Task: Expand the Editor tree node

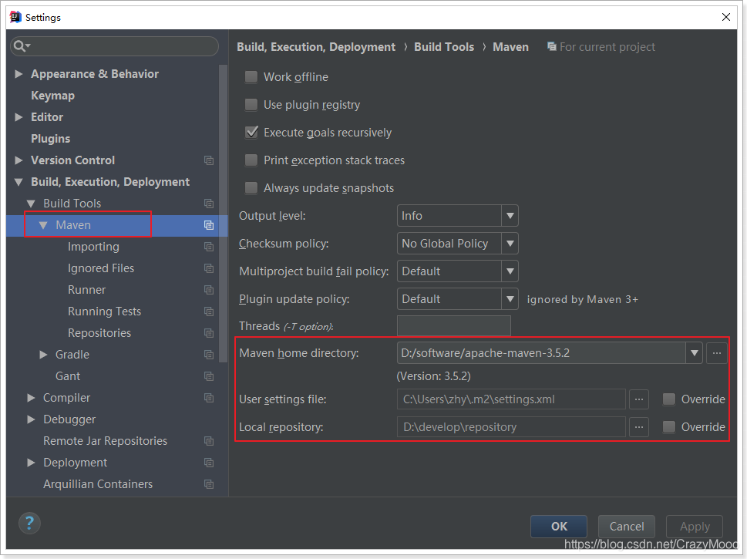Action: click(19, 117)
